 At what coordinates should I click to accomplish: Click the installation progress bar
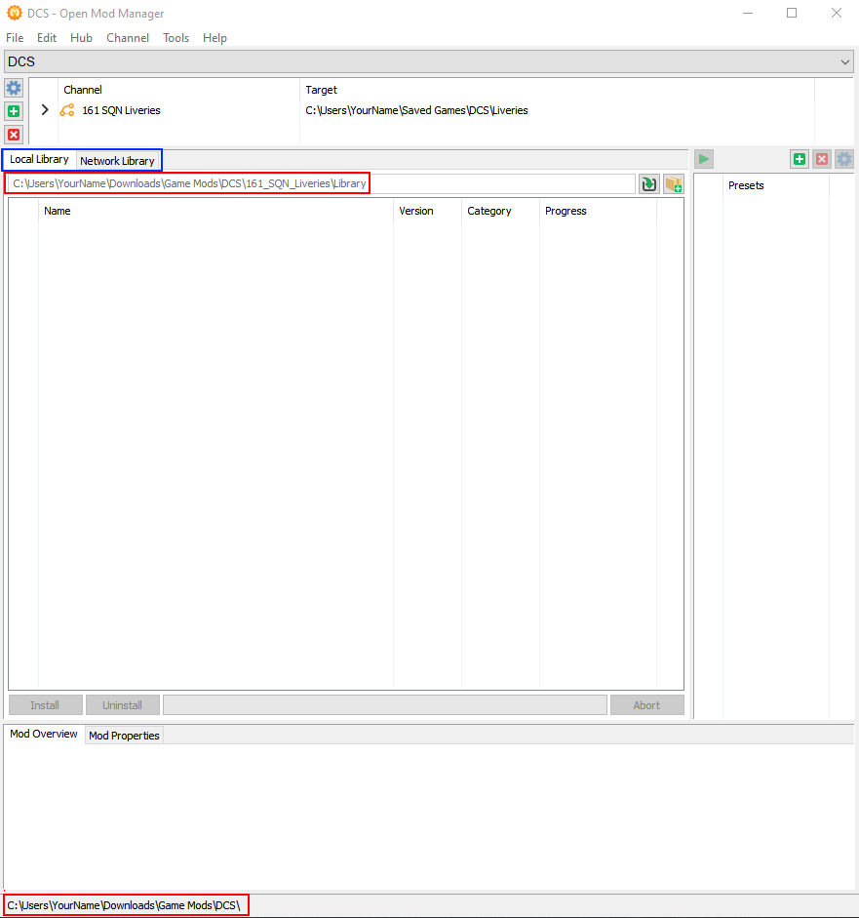pos(384,704)
